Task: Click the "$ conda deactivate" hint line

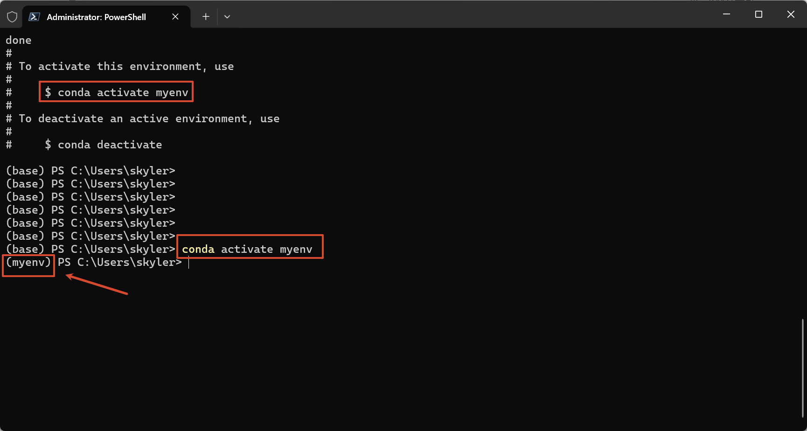Action: (104, 145)
